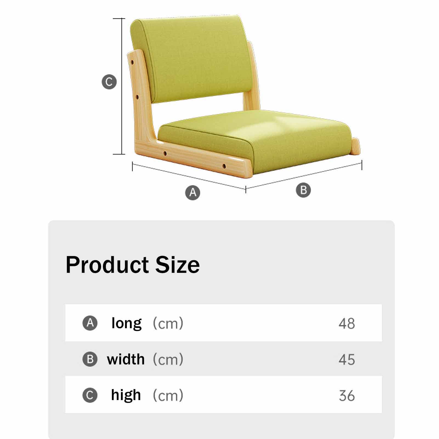Select the value 45 in the table
Screen dimensions: 439x439
(347, 359)
